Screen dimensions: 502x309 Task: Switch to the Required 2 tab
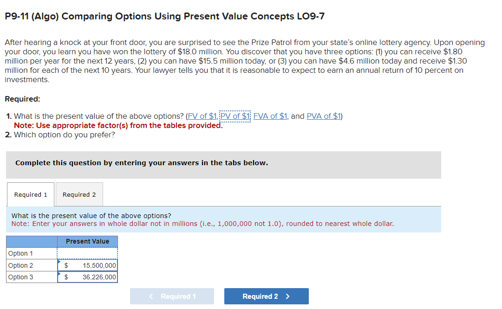pyautogui.click(x=79, y=194)
